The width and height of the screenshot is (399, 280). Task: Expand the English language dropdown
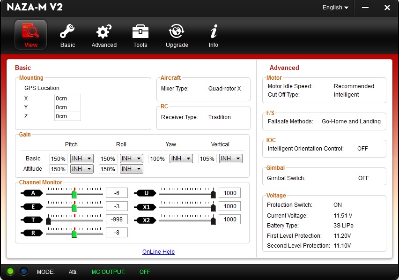point(335,8)
